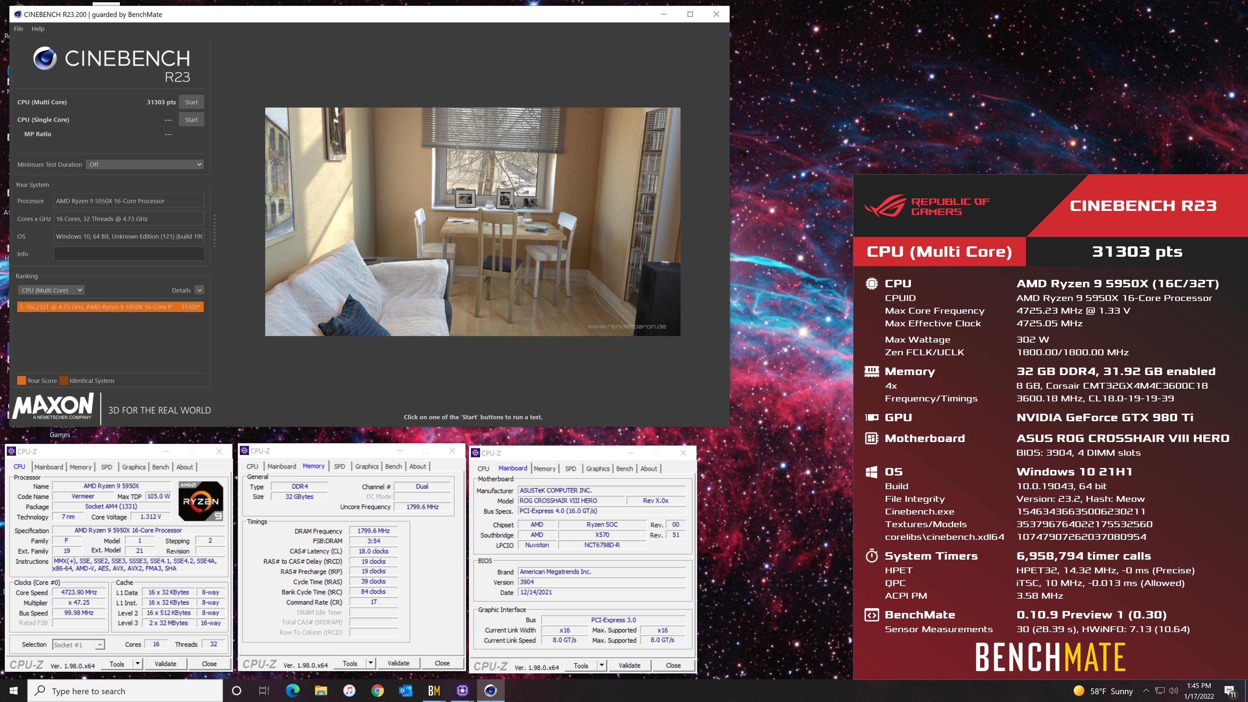Click the Info input field in Cinebench
Viewport: 1248px width, 702px height.
click(x=129, y=254)
